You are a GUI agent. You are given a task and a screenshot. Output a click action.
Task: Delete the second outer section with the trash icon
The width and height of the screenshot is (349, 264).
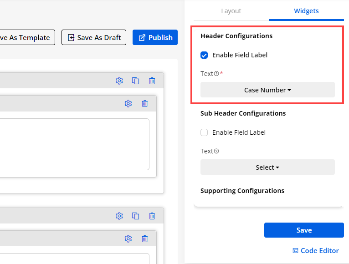pyautogui.click(x=152, y=216)
